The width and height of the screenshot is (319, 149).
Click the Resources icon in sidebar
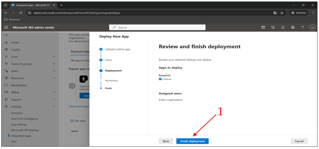(6, 78)
